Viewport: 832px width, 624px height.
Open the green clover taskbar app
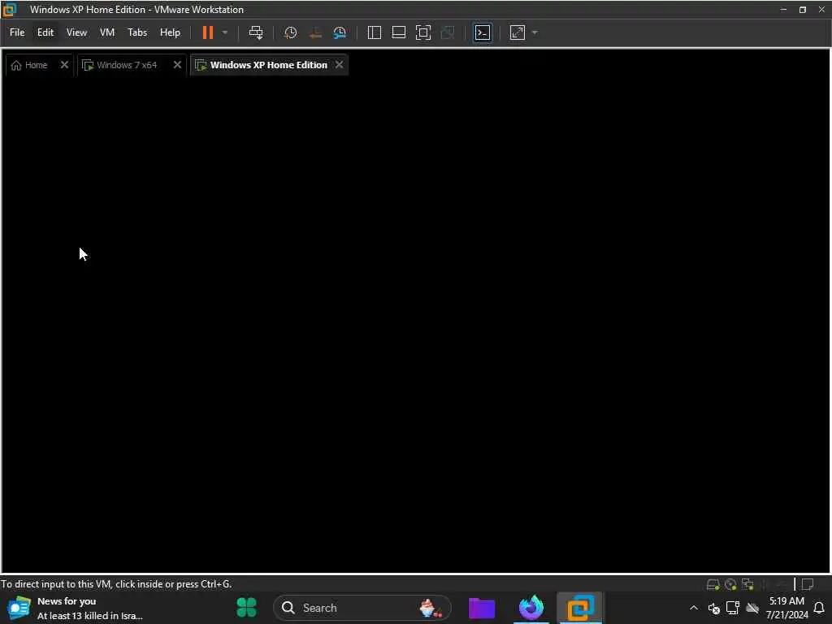pyautogui.click(x=246, y=608)
